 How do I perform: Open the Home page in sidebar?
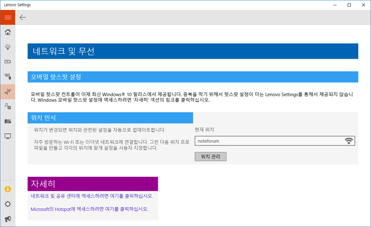[x=7, y=32]
